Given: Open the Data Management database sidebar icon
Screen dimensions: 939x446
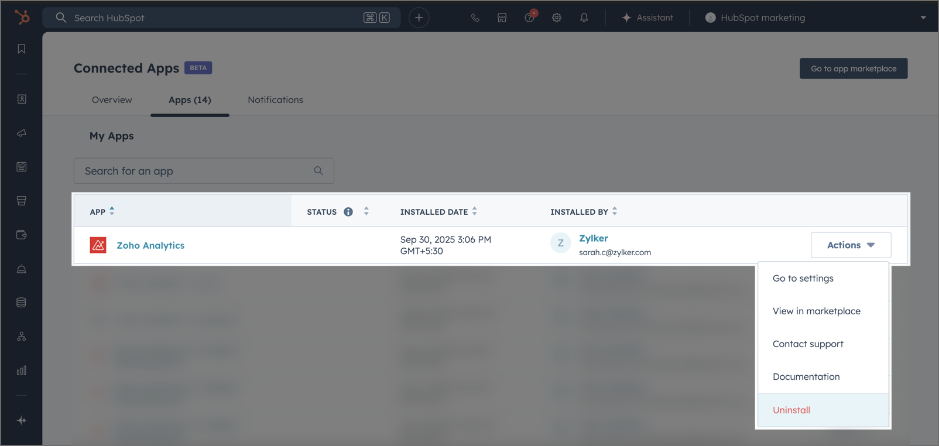Looking at the screenshot, I should (x=22, y=303).
